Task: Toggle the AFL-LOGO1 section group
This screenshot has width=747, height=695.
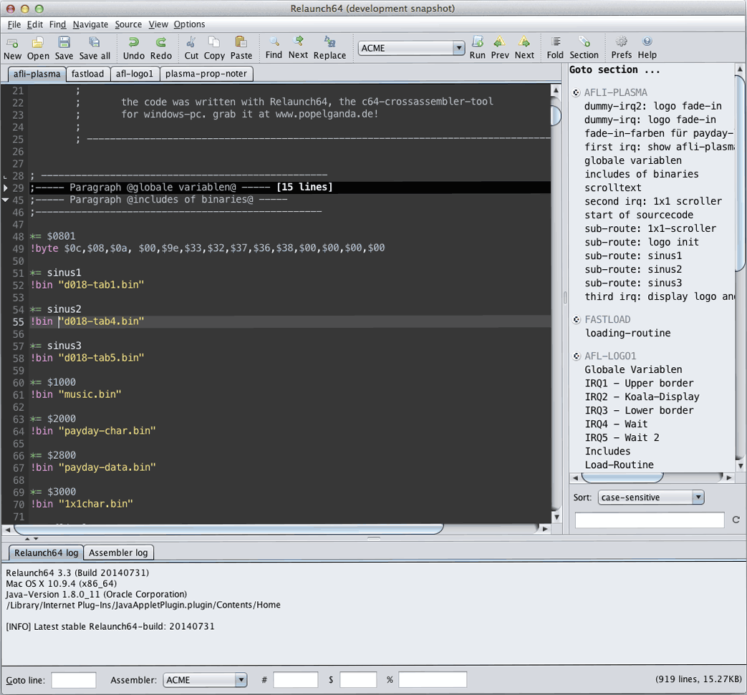Action: [577, 356]
